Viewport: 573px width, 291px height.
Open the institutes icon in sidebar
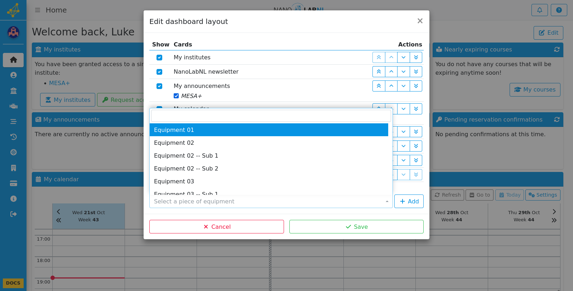pos(13,91)
